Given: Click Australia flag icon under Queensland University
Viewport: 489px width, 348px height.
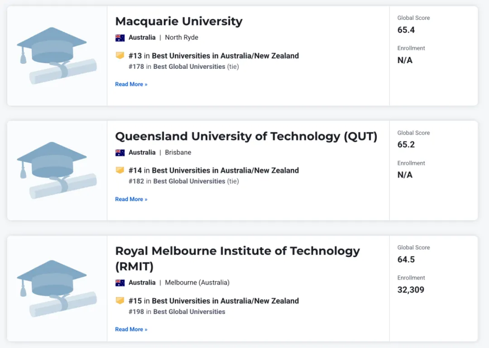Looking at the screenshot, I should point(120,153).
